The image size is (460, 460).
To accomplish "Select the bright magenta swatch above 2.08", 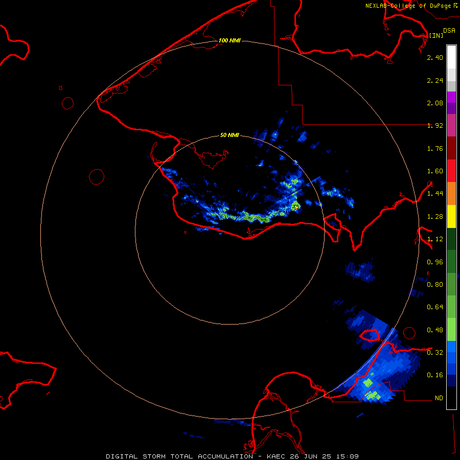I will [x=451, y=97].
